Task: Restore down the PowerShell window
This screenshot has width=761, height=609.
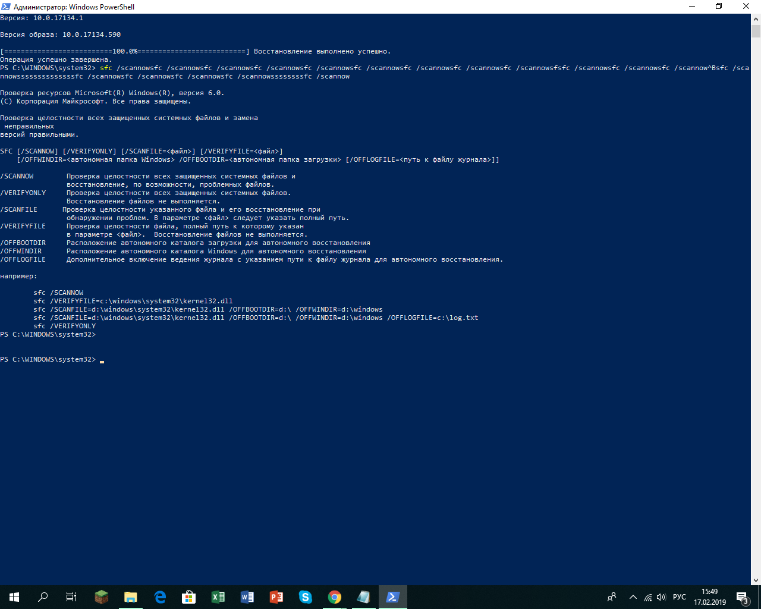Action: click(x=719, y=7)
